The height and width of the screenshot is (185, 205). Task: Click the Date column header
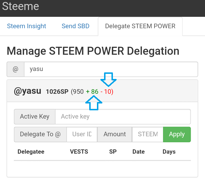(x=139, y=152)
